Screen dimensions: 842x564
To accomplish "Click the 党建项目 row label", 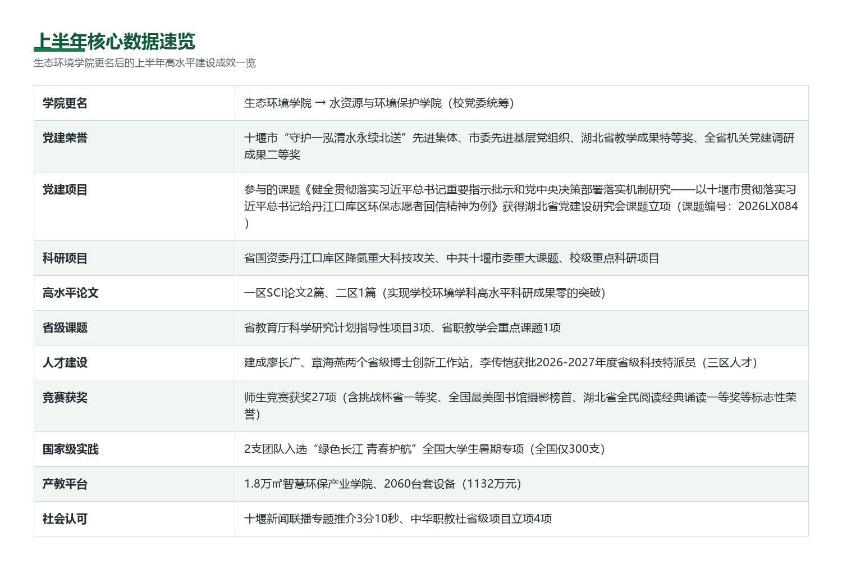I will coord(65,190).
